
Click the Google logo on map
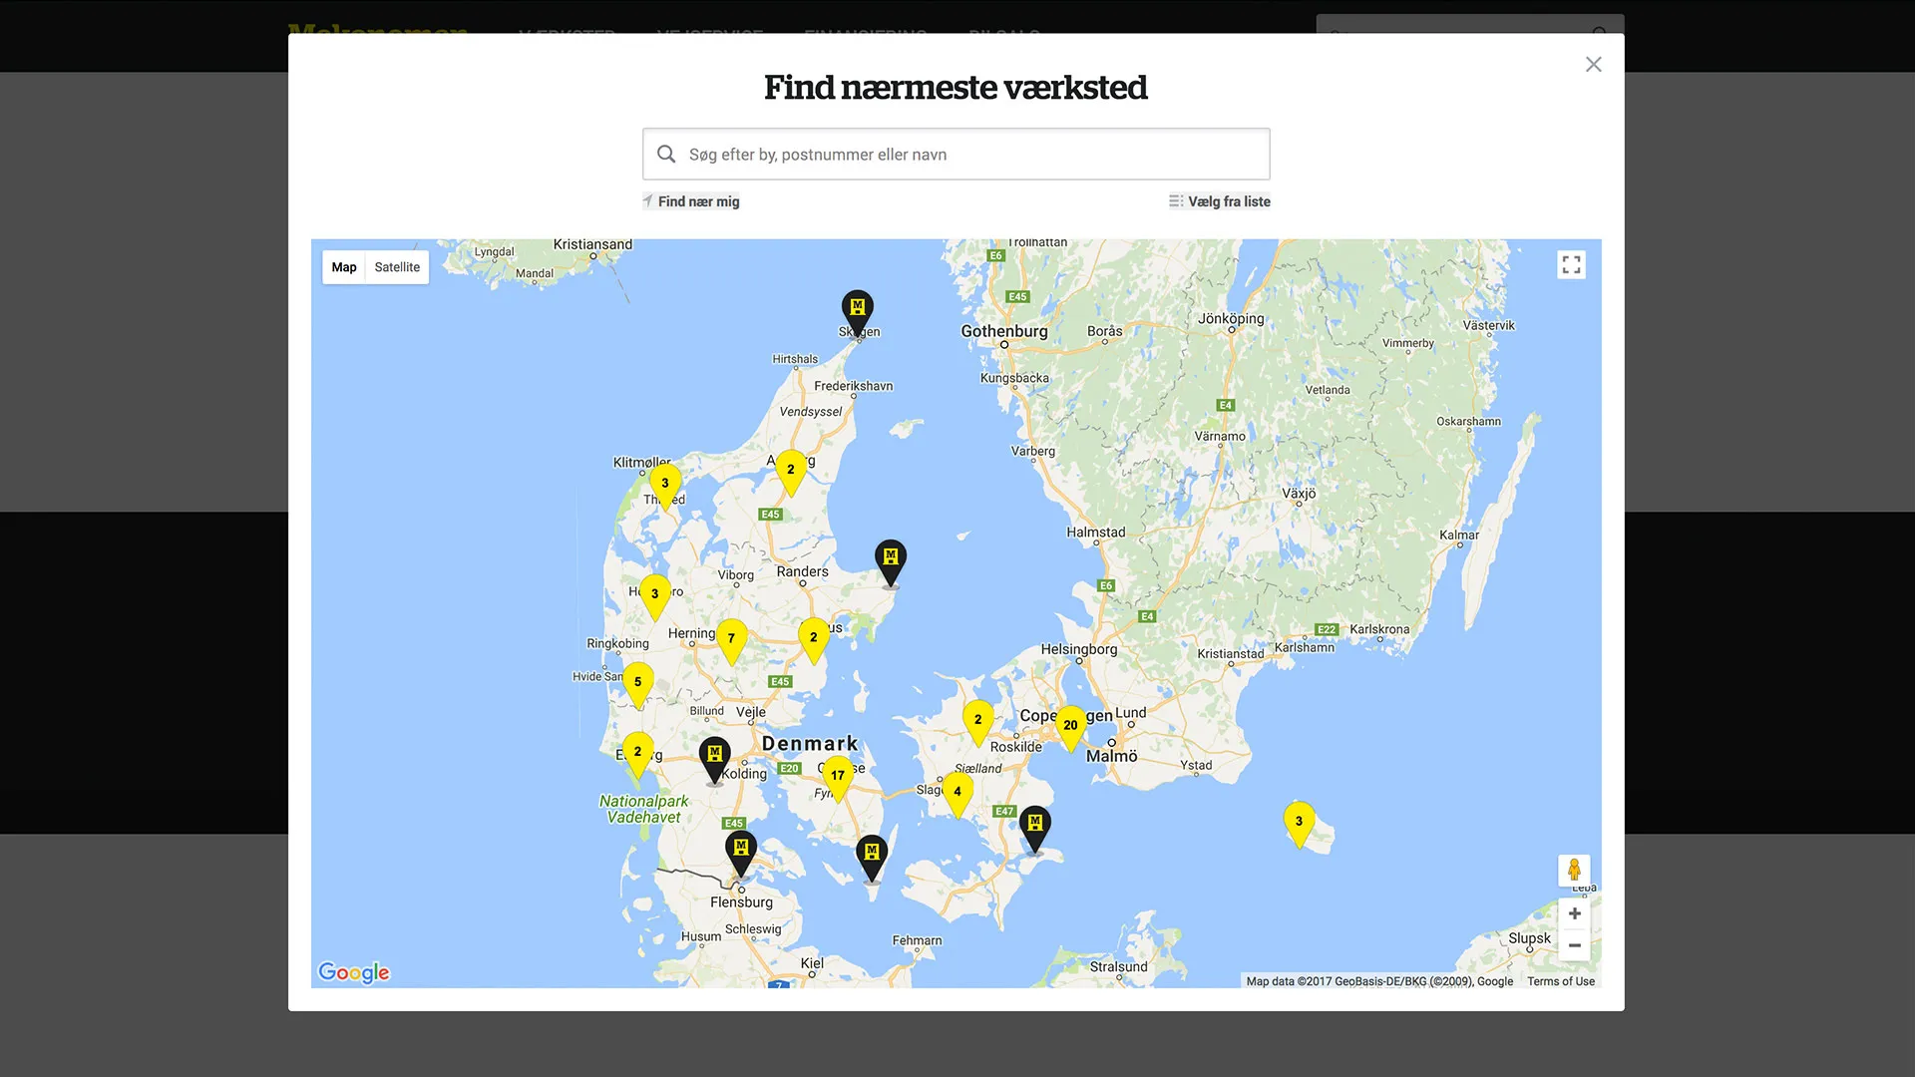point(354,972)
